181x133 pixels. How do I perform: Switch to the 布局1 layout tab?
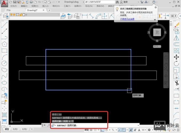click(x=17, y=129)
